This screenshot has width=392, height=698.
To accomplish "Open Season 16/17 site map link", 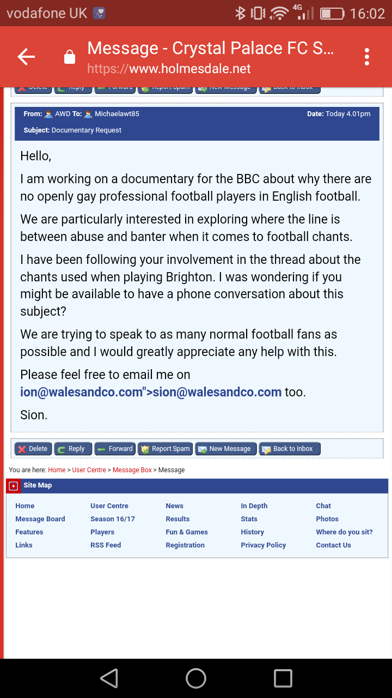I will 113,519.
